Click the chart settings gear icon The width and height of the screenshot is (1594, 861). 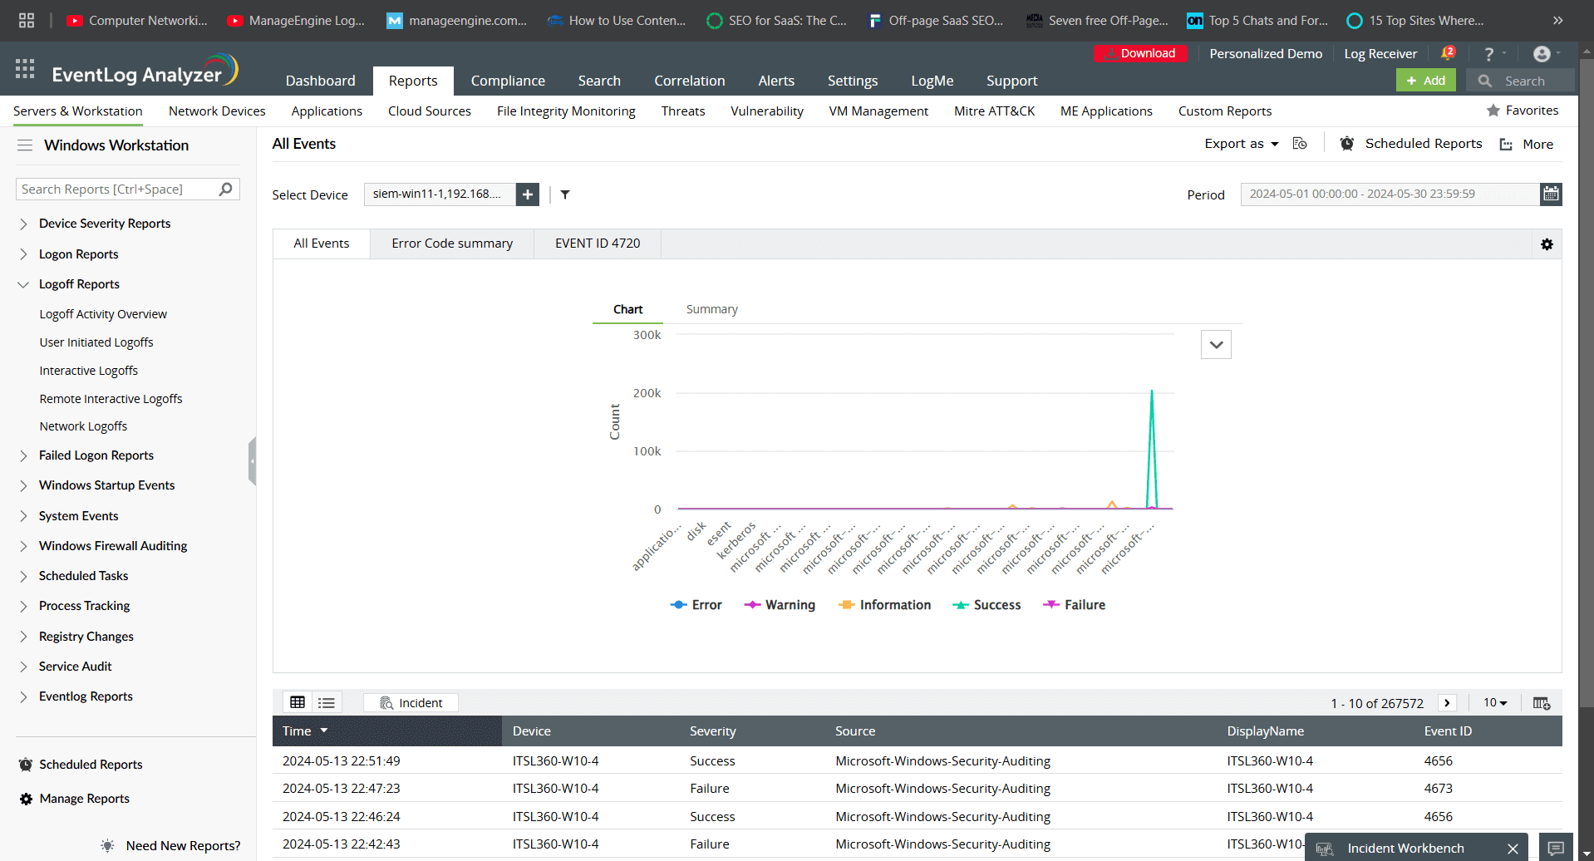point(1547,244)
